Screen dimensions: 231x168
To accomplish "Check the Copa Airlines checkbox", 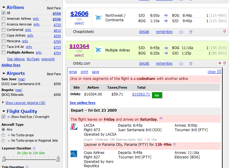I will [x=3, y=35].
